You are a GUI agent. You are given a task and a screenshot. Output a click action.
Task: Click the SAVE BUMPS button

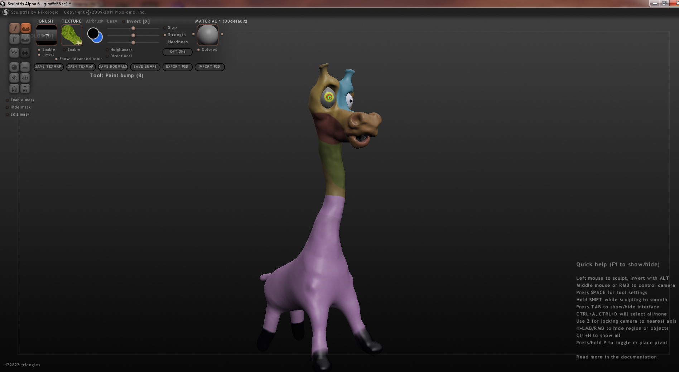tap(145, 67)
